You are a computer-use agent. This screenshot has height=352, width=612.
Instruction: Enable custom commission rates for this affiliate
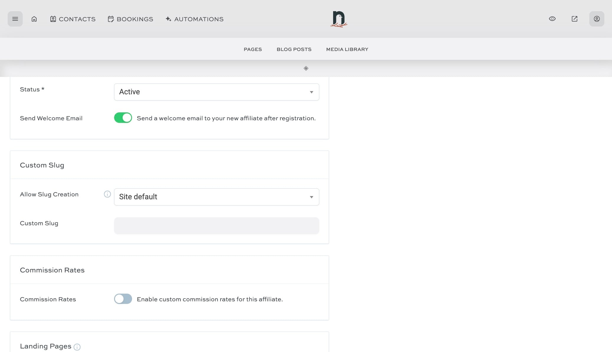point(123,299)
